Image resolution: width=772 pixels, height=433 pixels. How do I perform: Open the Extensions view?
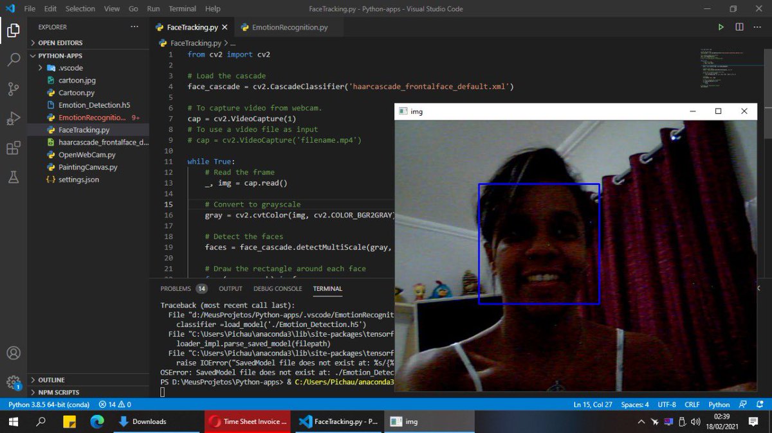click(14, 148)
